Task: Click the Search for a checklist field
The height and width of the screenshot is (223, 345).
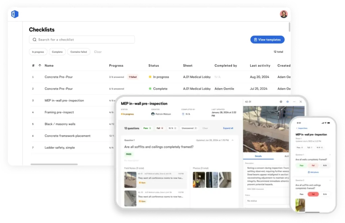Action: (x=82, y=40)
